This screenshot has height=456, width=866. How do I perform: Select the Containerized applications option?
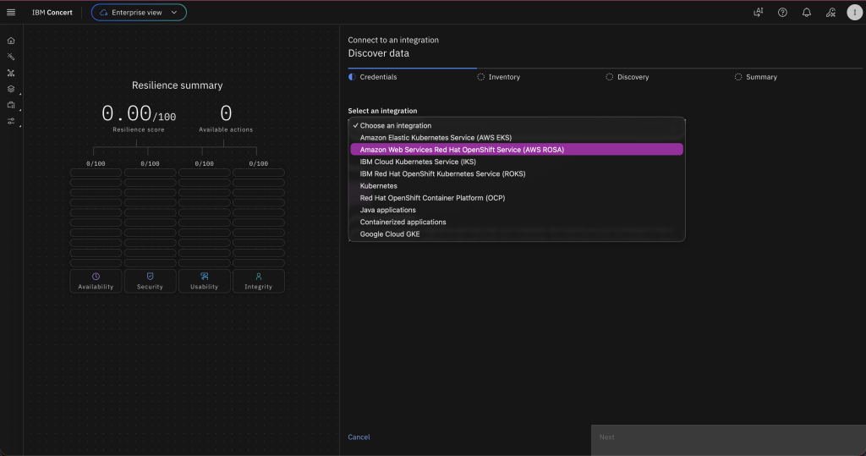pyautogui.click(x=517, y=223)
